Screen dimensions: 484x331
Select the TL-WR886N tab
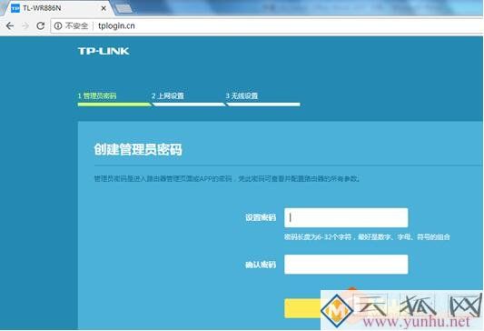[57, 8]
